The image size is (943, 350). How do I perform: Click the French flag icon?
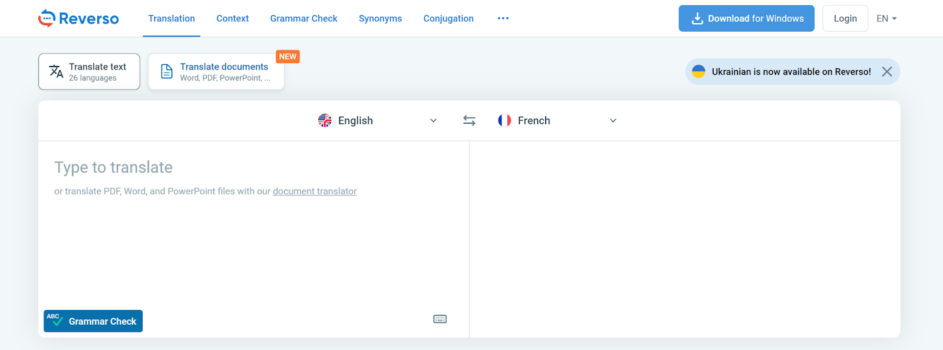click(x=505, y=120)
